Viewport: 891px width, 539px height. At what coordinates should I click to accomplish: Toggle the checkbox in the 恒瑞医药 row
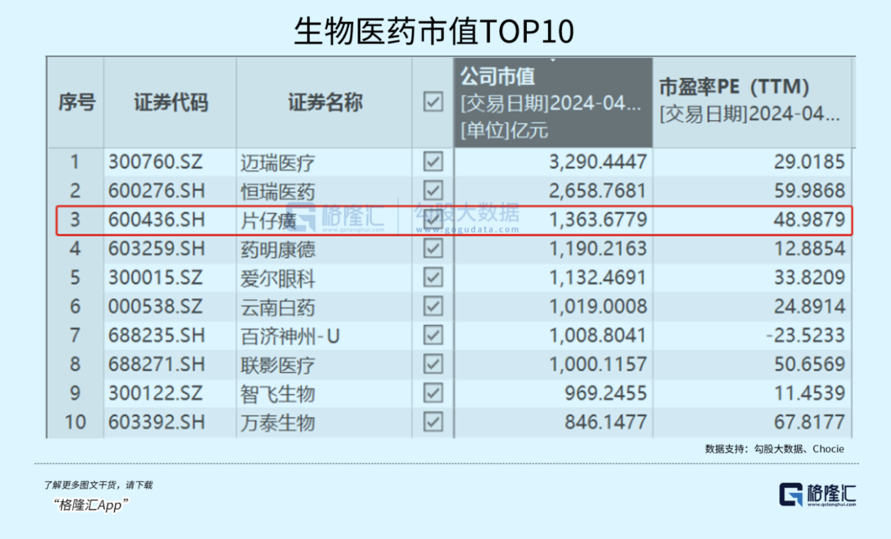tap(433, 191)
